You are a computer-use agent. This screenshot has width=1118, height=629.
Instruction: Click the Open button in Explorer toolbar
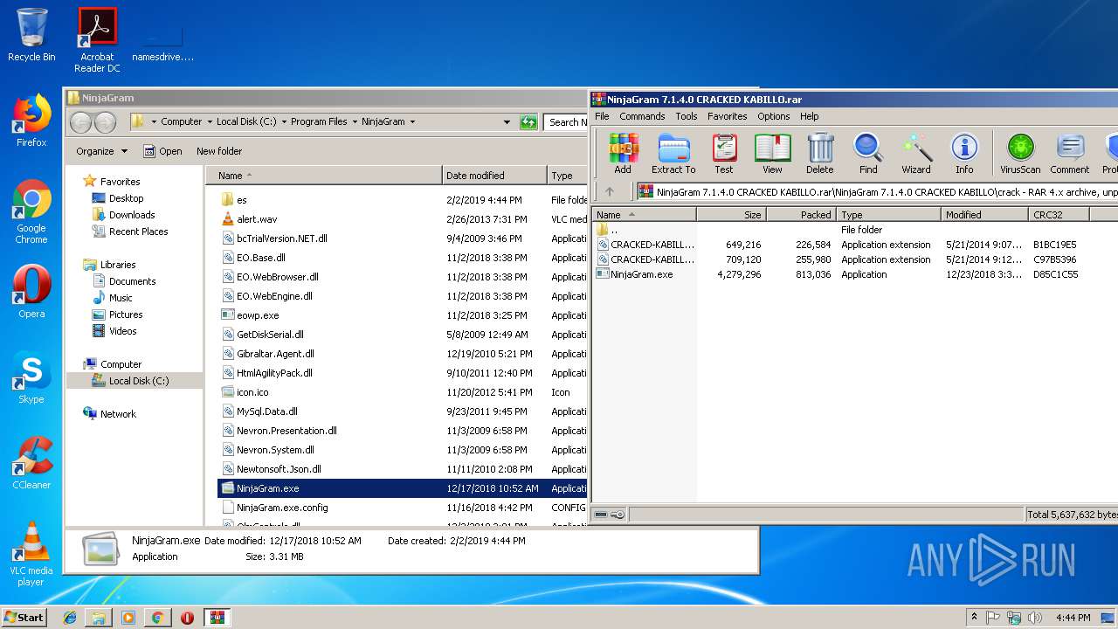162,151
